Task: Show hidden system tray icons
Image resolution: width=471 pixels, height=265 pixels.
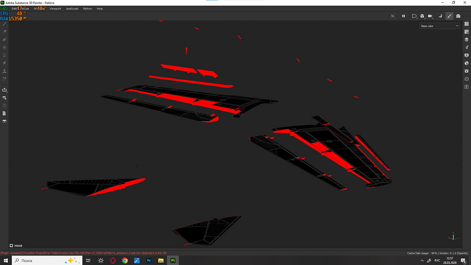Action: [x=422, y=260]
